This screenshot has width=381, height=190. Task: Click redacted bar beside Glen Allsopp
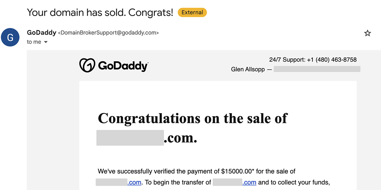point(317,69)
